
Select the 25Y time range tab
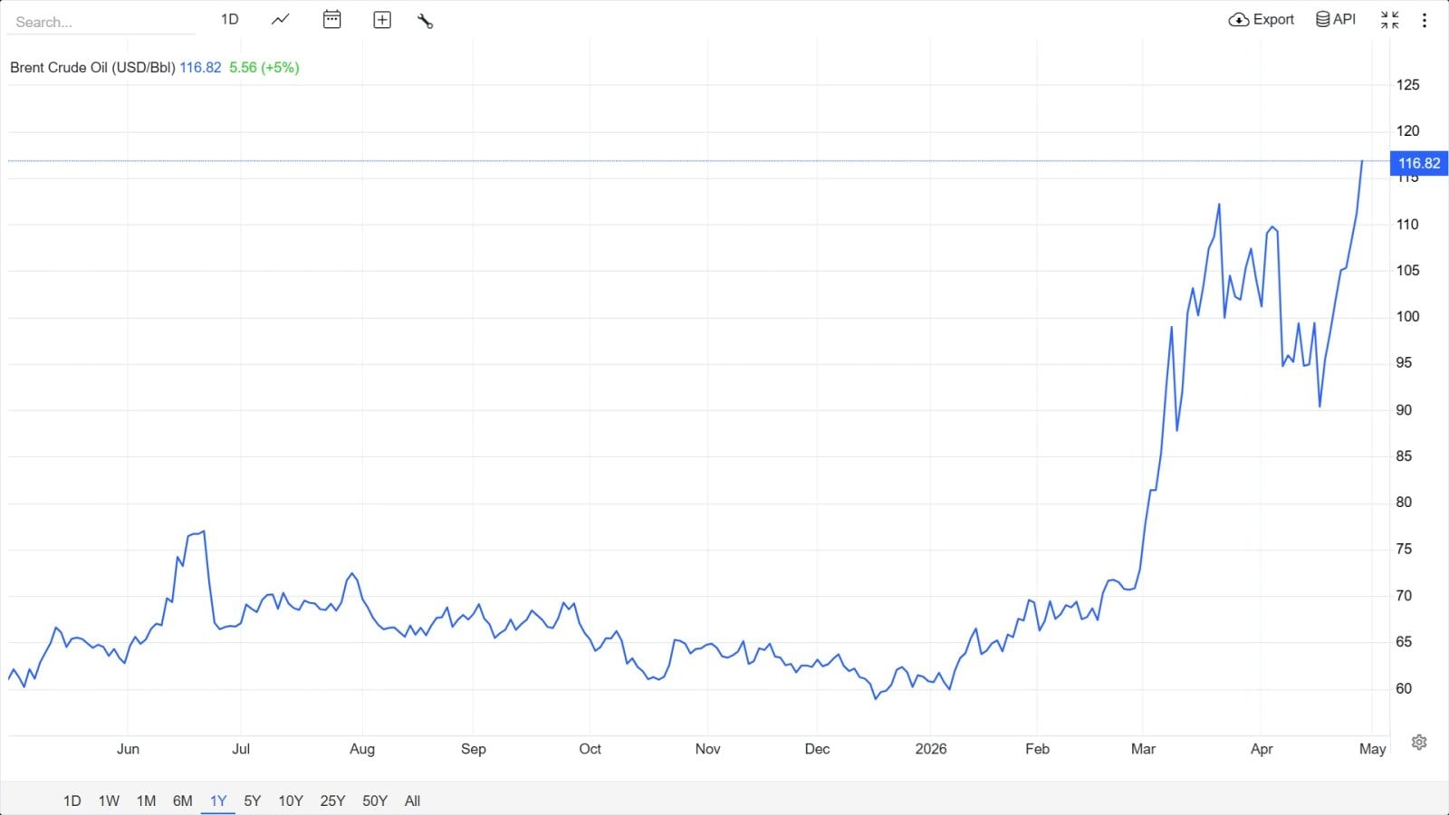332,801
